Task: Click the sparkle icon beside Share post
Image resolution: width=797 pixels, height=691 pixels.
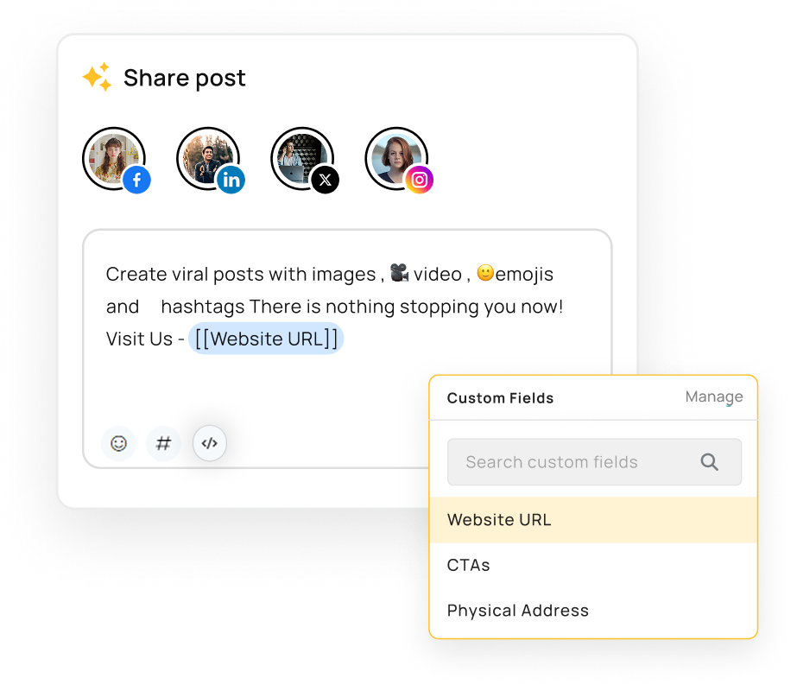Action: (97, 77)
